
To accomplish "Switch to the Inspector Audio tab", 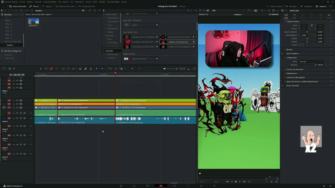I will pyautogui.click(x=294, y=16).
